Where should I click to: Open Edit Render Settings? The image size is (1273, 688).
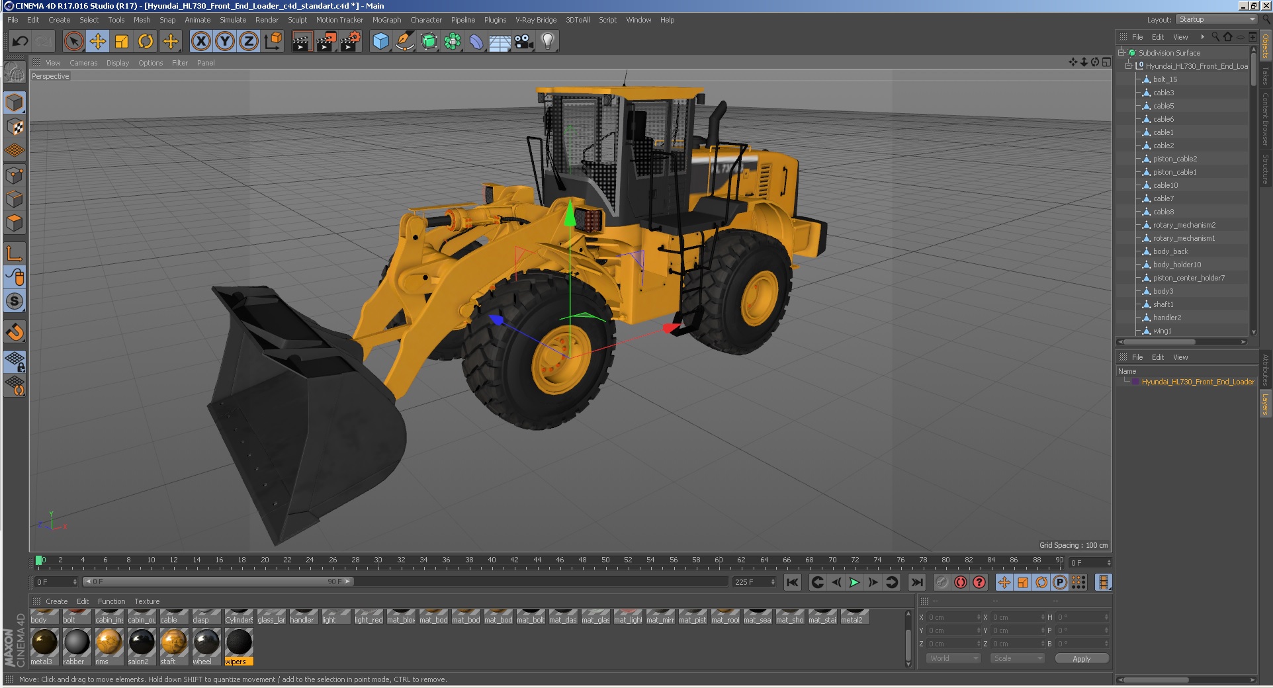tap(351, 42)
